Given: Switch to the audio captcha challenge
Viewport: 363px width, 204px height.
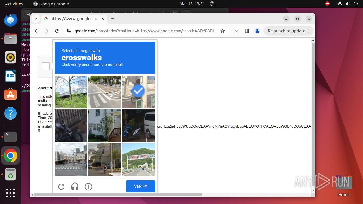Looking at the screenshot, I should click(75, 186).
